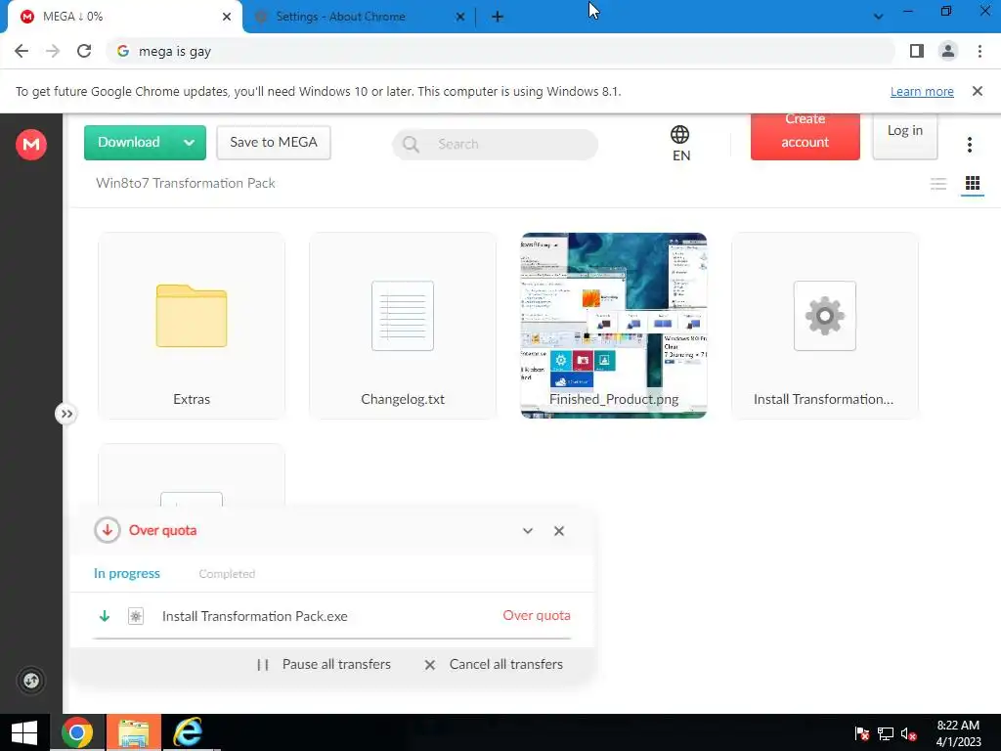The height and width of the screenshot is (751, 1001).
Task: Open Windows Start button
Action: 24,732
